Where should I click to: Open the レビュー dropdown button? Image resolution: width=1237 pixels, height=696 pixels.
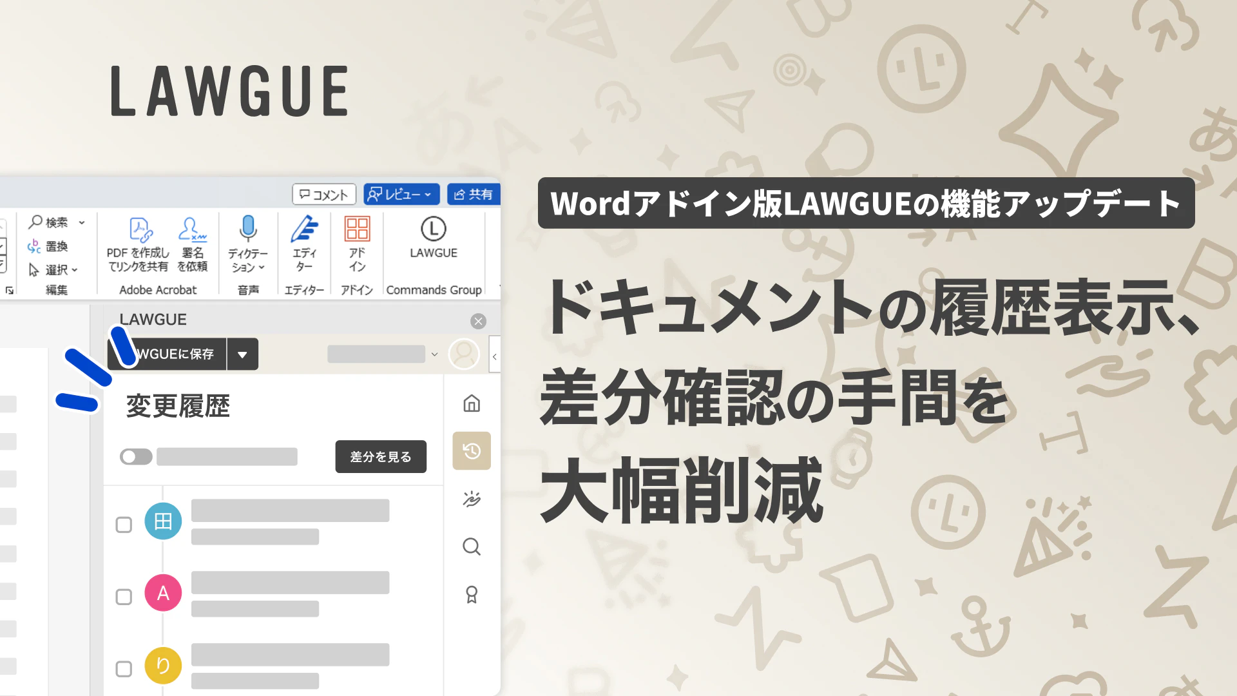pyautogui.click(x=401, y=195)
